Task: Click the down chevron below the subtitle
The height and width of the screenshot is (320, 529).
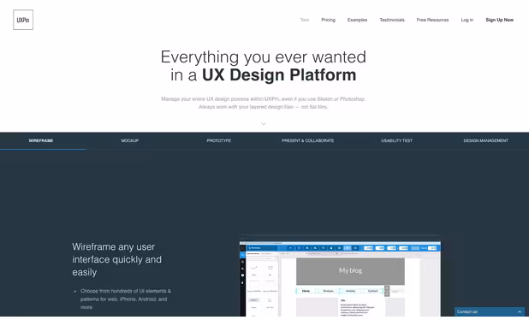Action: (x=264, y=124)
